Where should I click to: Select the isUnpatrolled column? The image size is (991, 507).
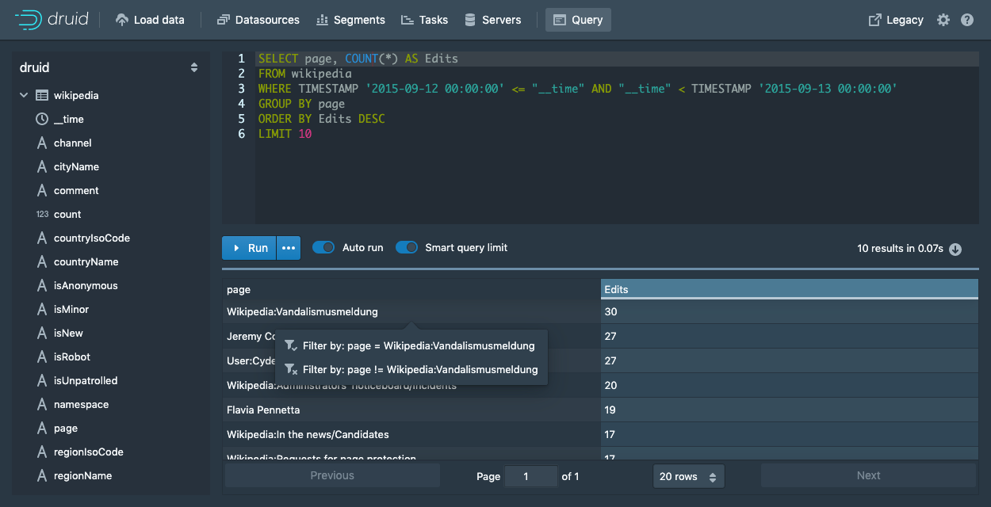coord(86,381)
